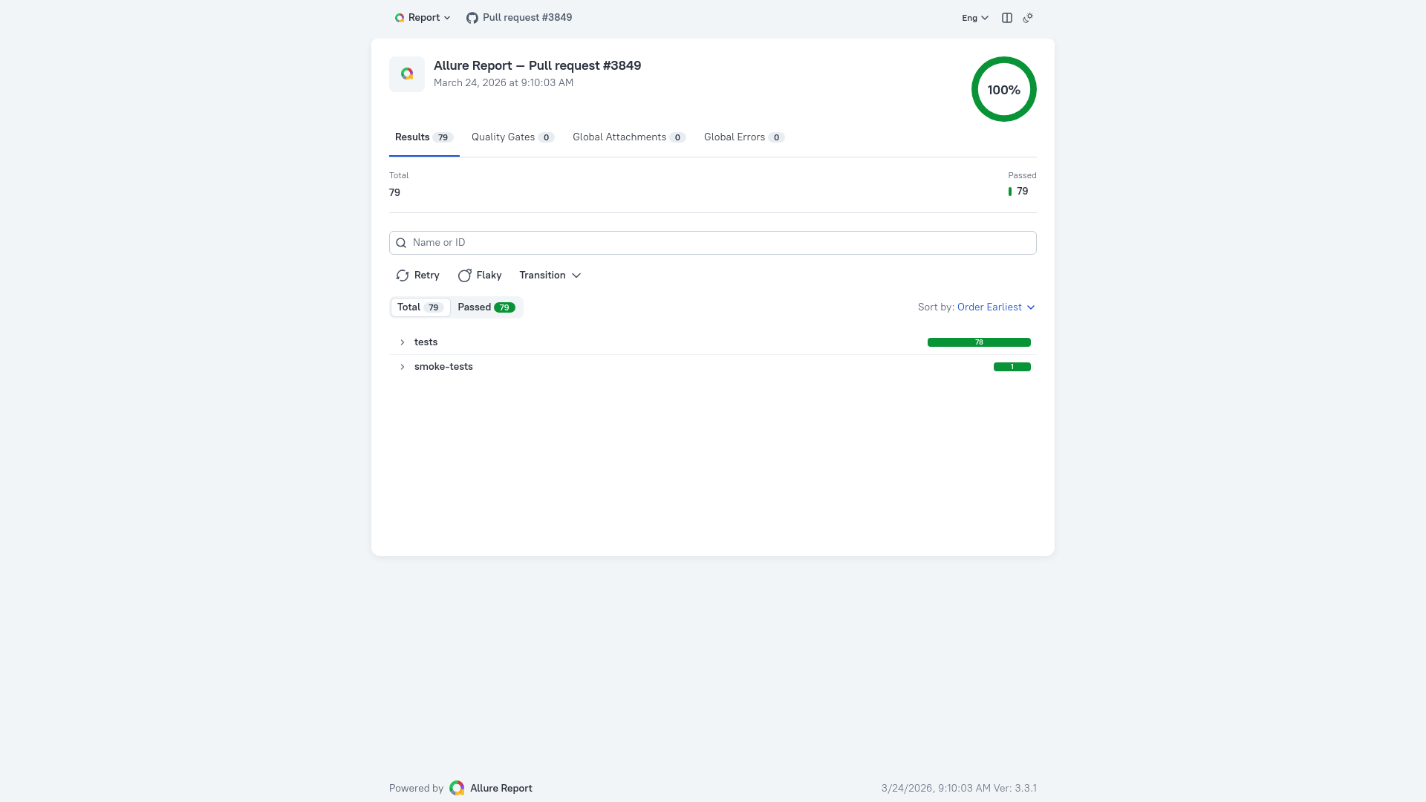Image resolution: width=1426 pixels, height=802 pixels.
Task: Switch to the Global Attachments tab
Action: click(628, 137)
